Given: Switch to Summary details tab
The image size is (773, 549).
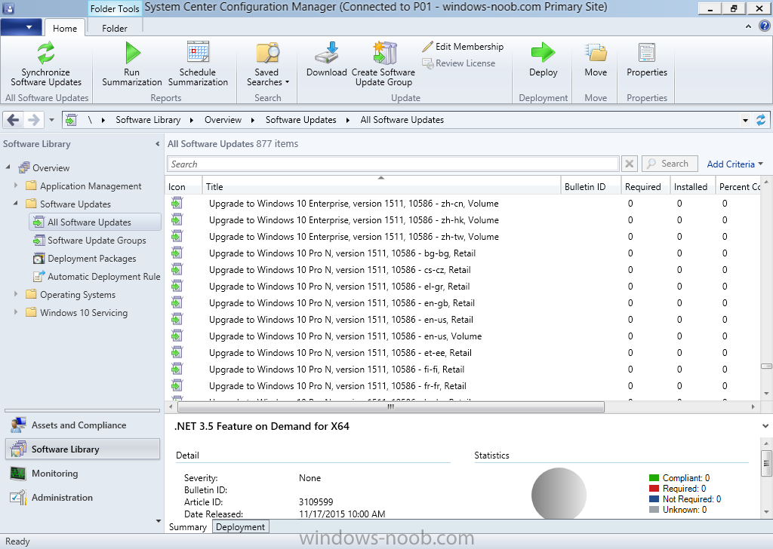Looking at the screenshot, I should 188,527.
